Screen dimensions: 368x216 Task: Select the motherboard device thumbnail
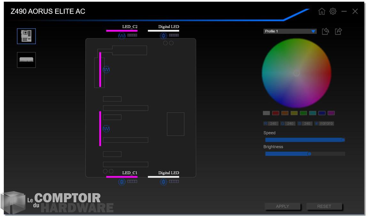point(26,36)
